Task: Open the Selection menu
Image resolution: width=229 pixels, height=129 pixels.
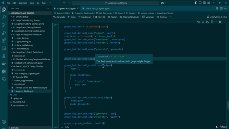Action: 23,3
